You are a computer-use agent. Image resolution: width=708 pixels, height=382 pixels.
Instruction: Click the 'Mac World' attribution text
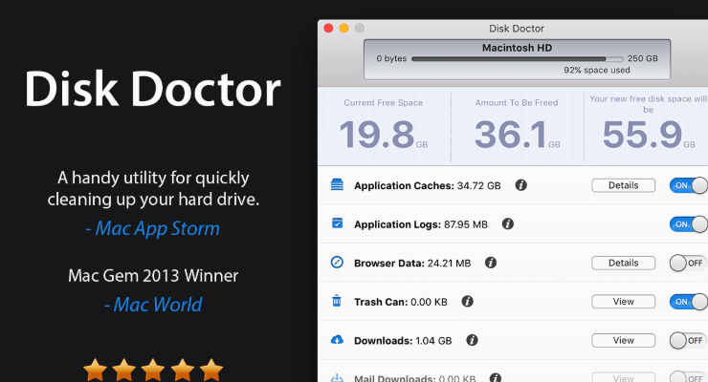[x=153, y=305]
